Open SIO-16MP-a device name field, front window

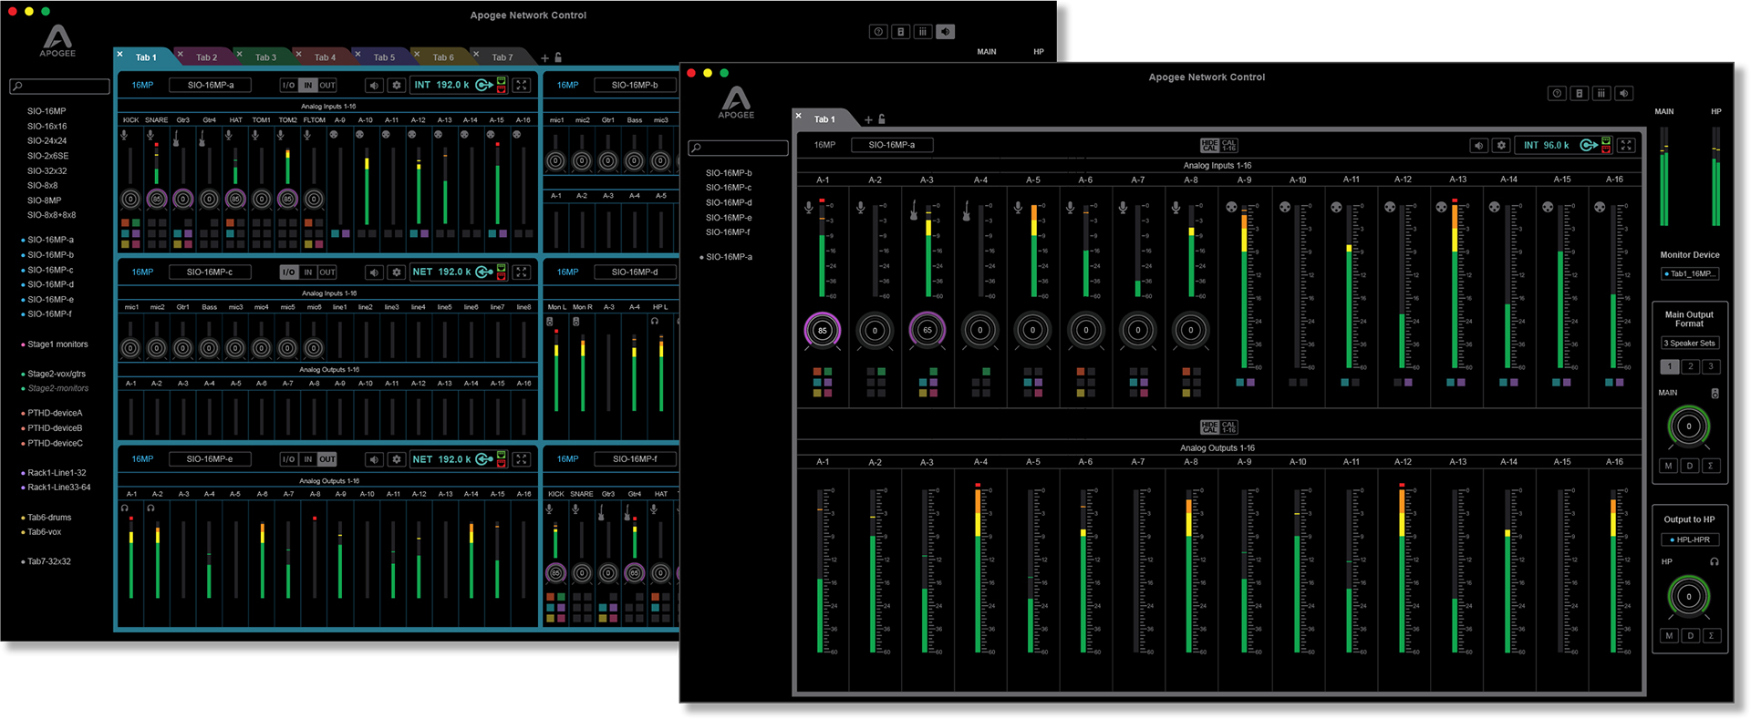(x=891, y=145)
